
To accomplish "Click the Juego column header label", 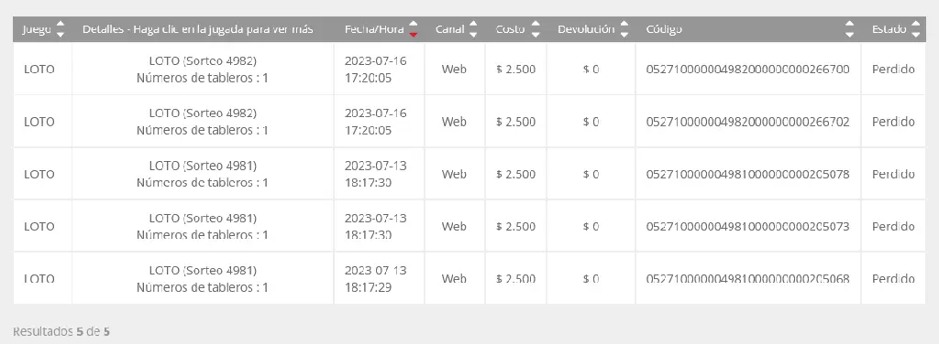I will click(37, 29).
